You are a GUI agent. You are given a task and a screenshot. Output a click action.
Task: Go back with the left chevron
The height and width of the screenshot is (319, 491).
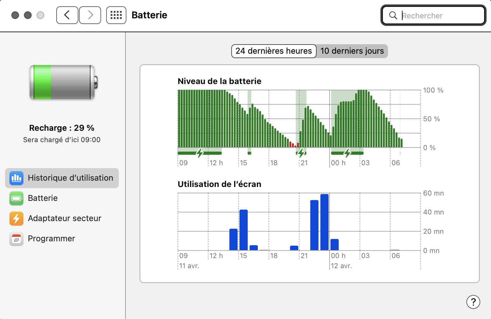pyautogui.click(x=67, y=15)
